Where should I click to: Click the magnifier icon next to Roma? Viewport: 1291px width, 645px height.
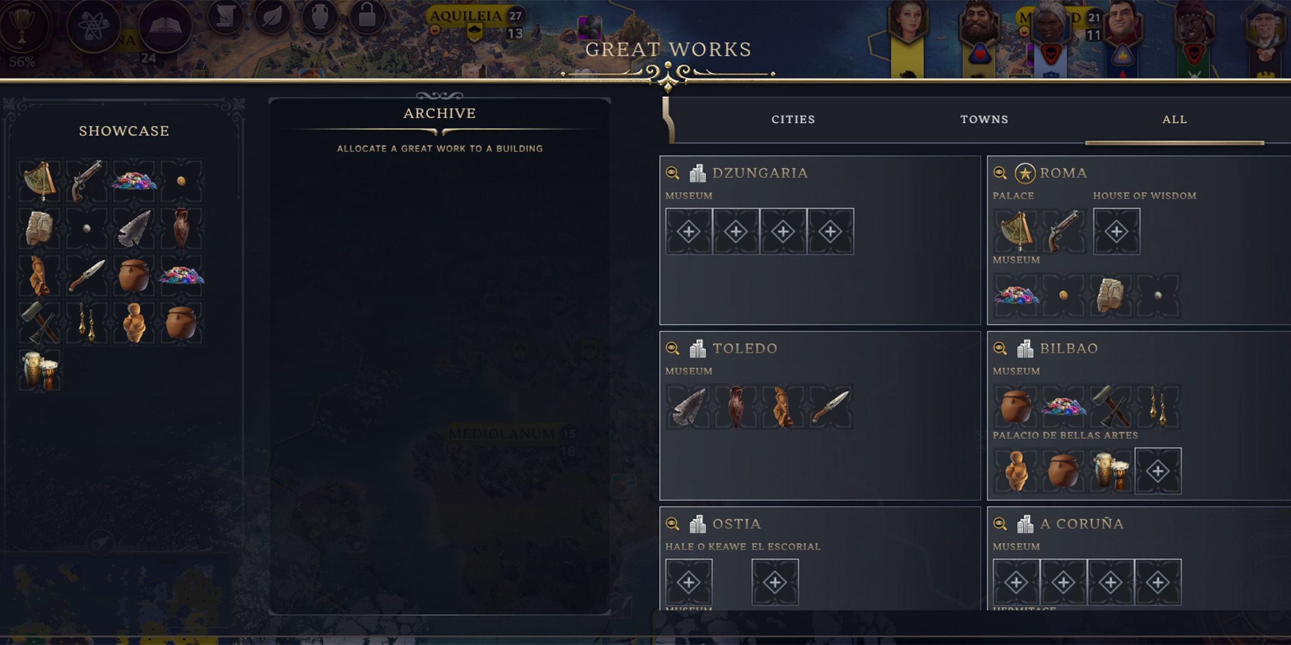tap(1000, 173)
